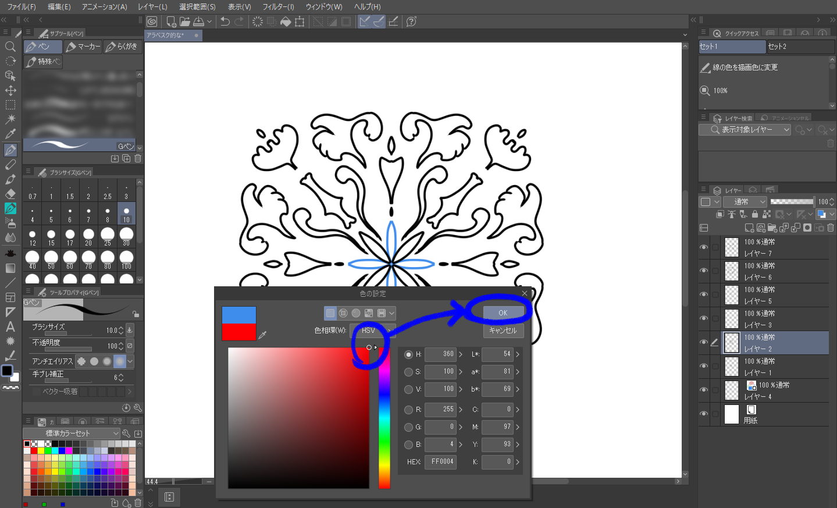Click the キャンセル button
The height and width of the screenshot is (508, 837).
(x=503, y=331)
